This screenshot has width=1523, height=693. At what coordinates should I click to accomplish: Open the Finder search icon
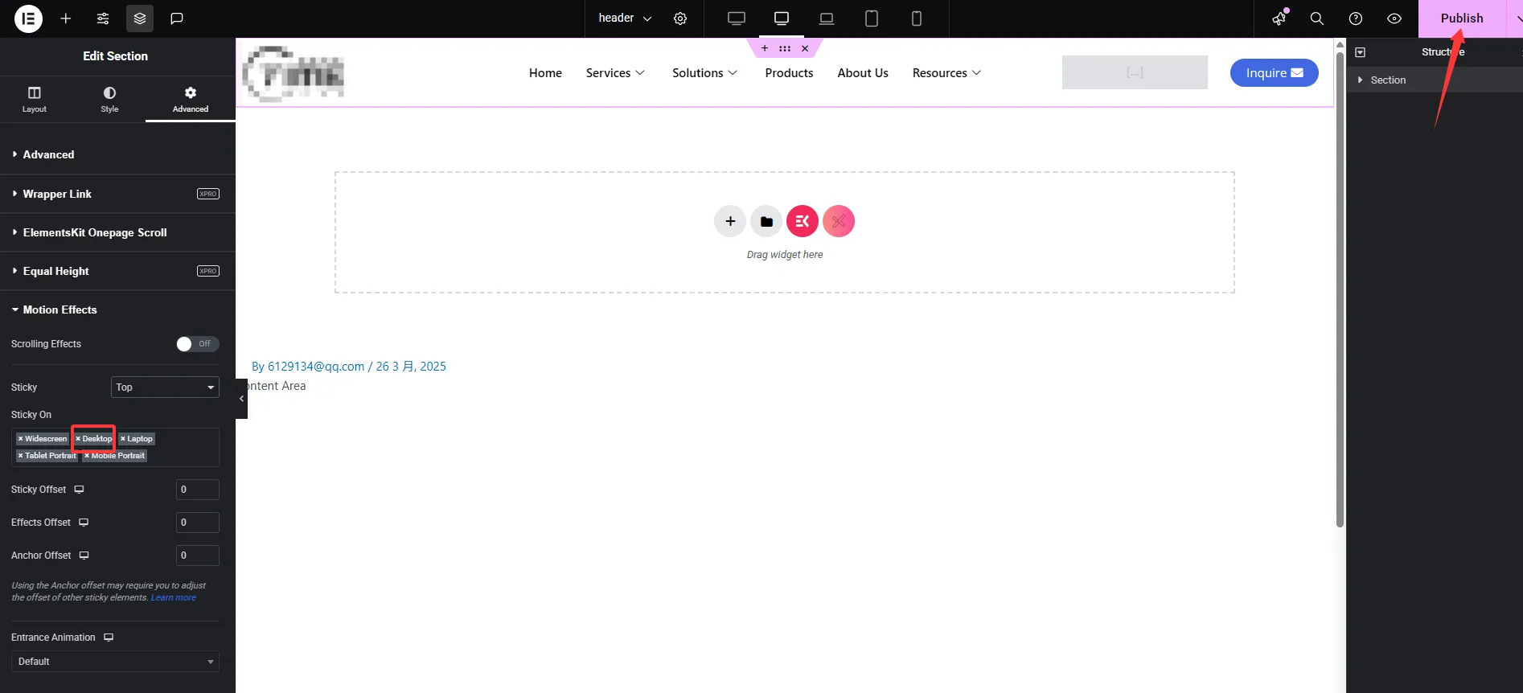click(x=1316, y=18)
